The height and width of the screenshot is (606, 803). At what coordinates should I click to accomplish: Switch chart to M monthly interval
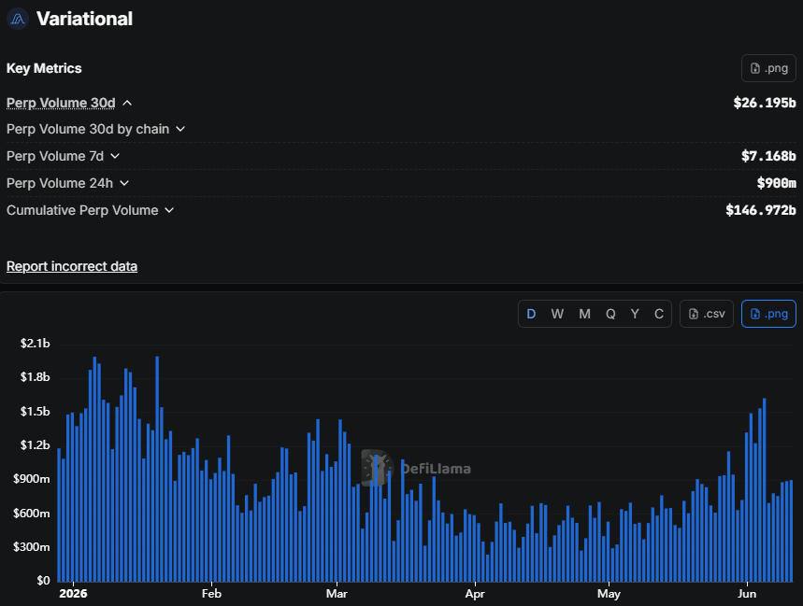click(584, 314)
